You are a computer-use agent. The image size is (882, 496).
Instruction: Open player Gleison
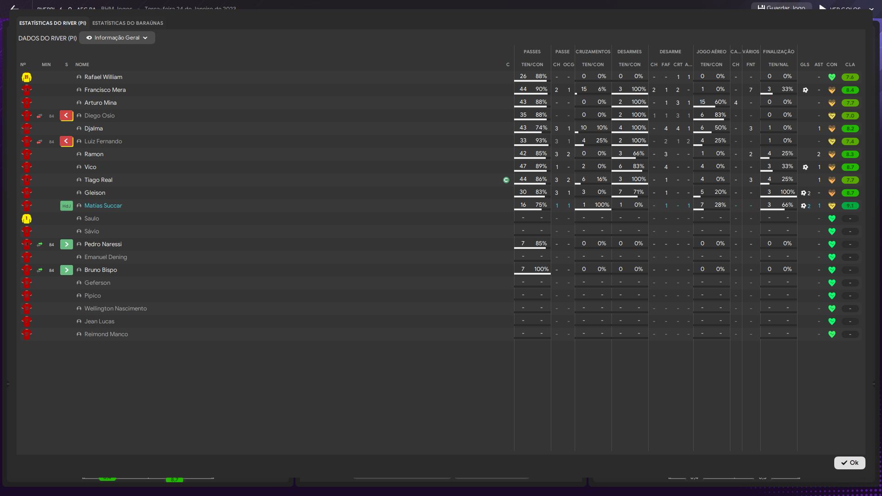95,193
